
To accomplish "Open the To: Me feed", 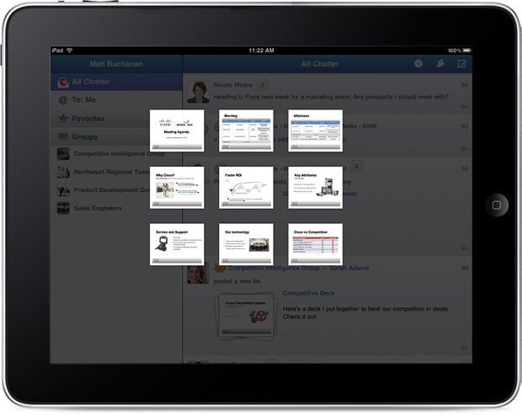I will 116,100.
